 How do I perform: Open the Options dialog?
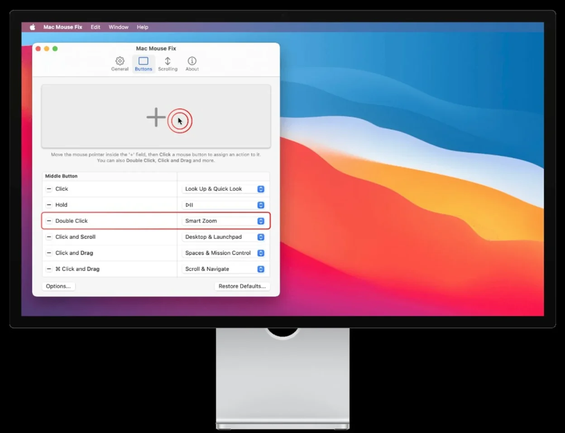[x=58, y=286]
